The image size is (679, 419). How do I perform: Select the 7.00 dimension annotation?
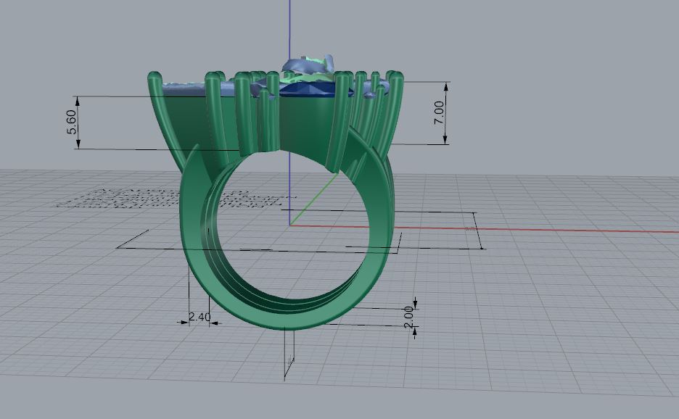440,112
